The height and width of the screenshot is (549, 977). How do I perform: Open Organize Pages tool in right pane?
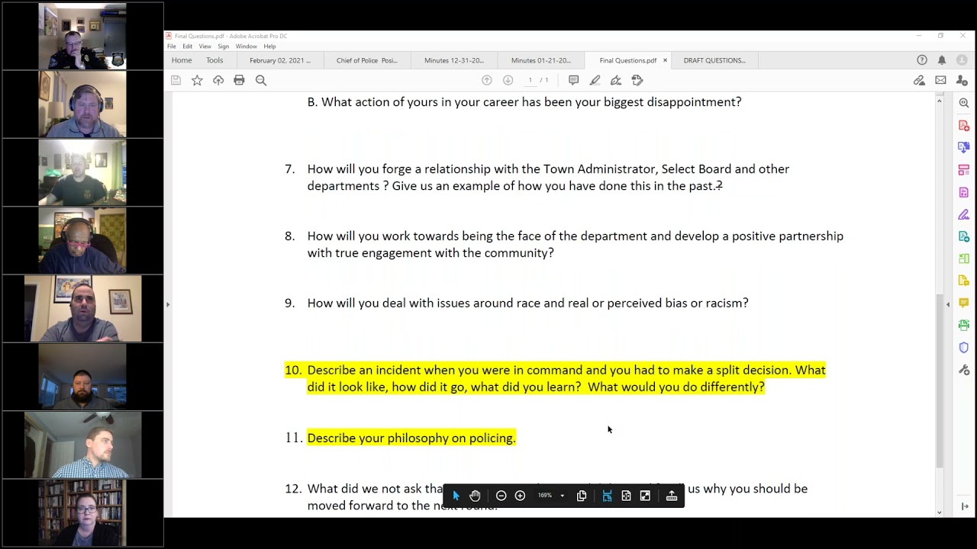(964, 258)
